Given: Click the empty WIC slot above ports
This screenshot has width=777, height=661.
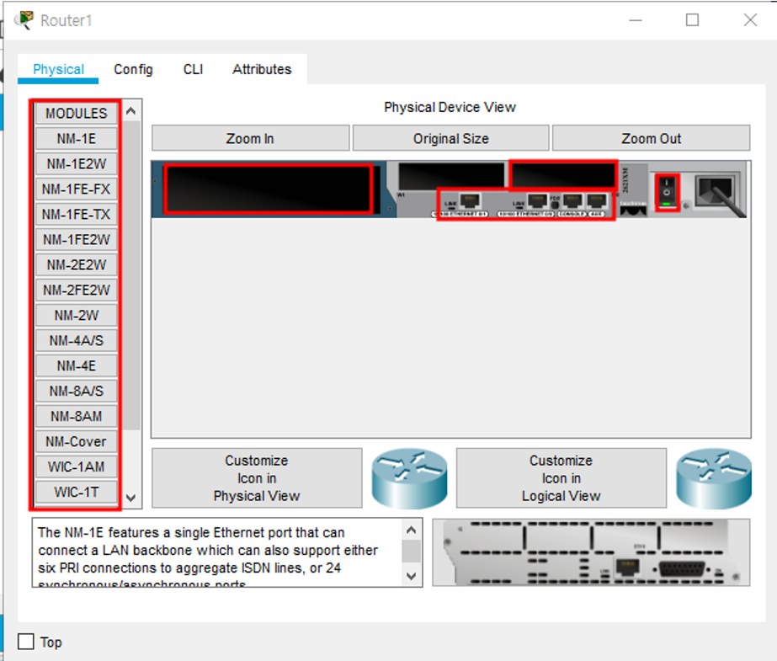Looking at the screenshot, I should (x=563, y=174).
